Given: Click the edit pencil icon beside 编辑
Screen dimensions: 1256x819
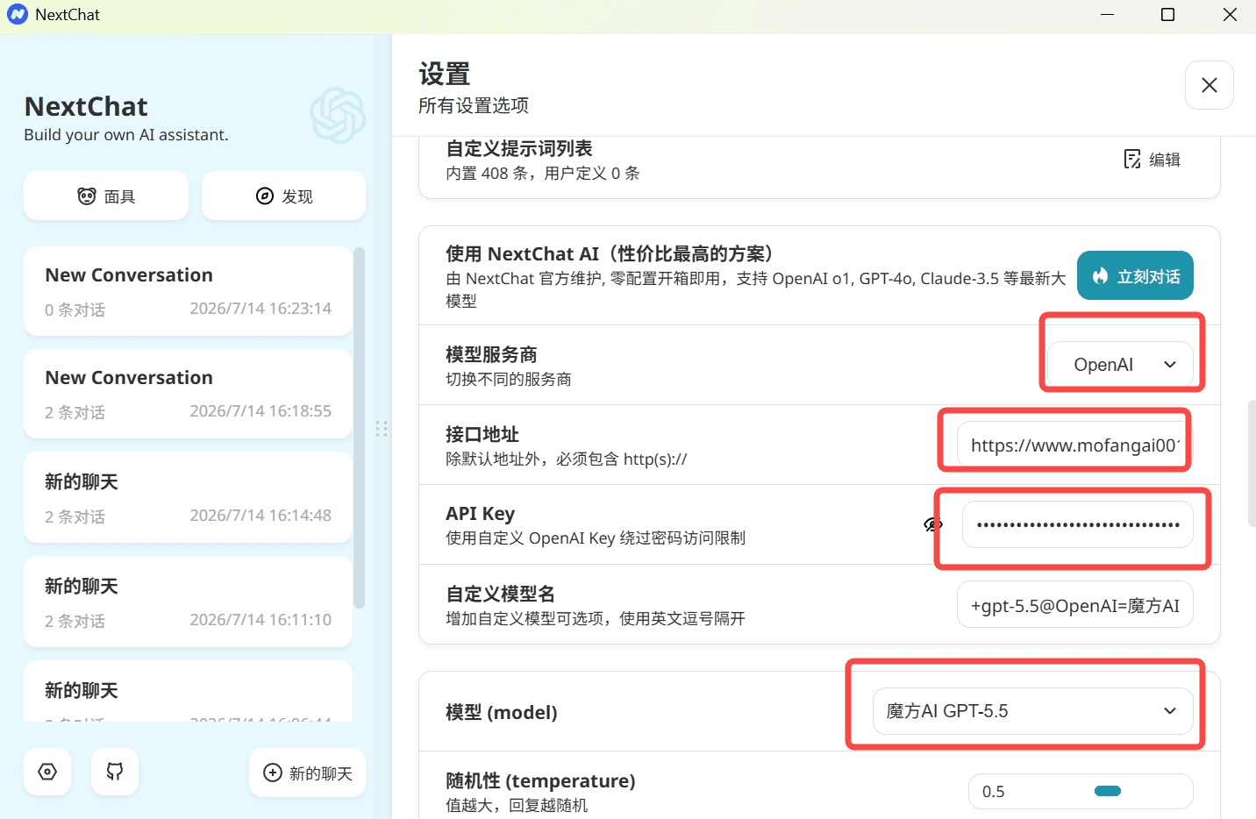Looking at the screenshot, I should [1132, 159].
